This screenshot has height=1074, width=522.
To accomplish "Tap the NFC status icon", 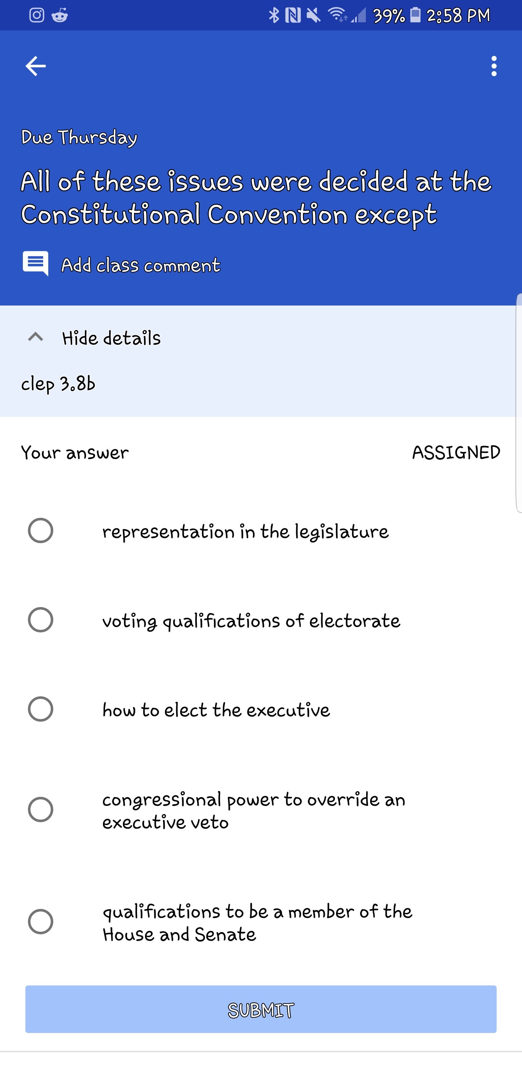I will click(293, 16).
